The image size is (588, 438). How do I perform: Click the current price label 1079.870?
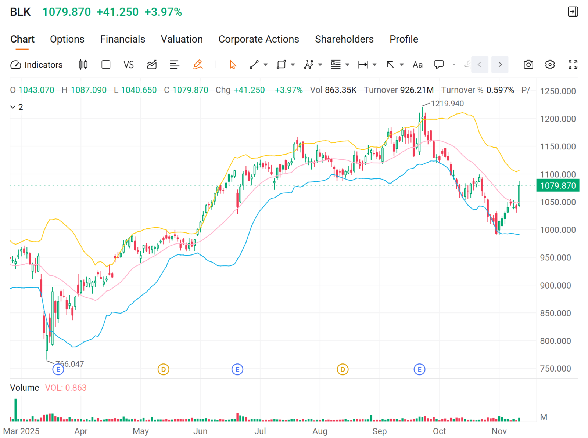[557, 186]
